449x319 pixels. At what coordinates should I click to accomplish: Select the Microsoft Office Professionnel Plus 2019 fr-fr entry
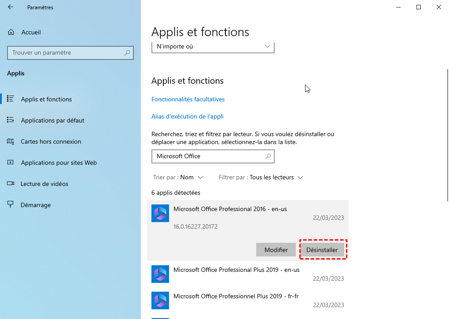[236, 296]
